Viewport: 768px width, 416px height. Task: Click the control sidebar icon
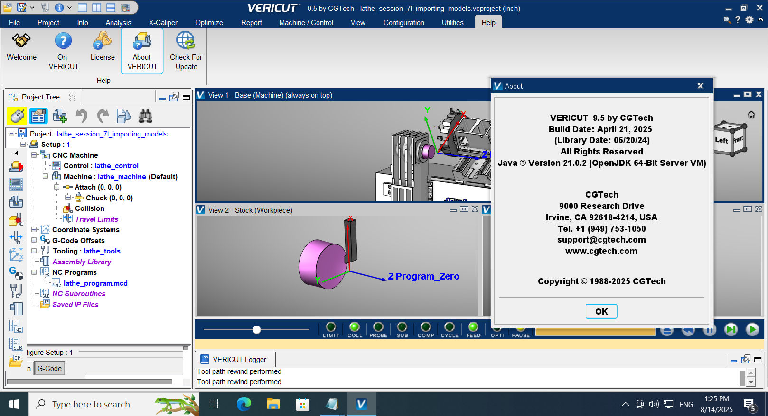[16, 184]
